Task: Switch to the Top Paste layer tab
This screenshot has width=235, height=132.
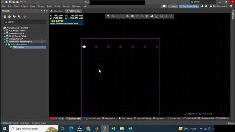Action: (159, 118)
